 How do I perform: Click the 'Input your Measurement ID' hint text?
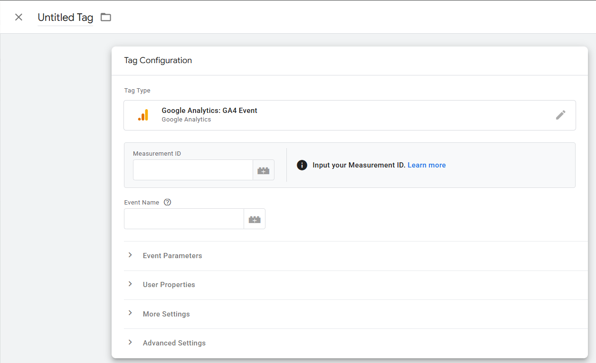[x=359, y=165]
